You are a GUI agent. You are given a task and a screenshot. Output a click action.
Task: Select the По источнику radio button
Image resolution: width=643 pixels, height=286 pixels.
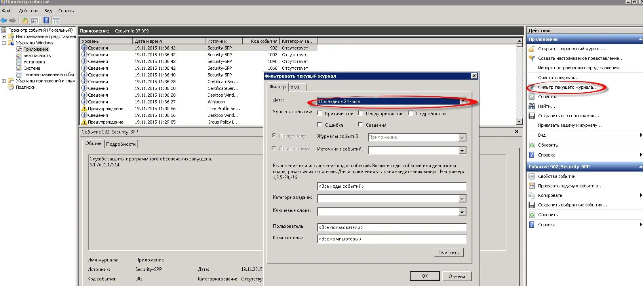coord(274,148)
